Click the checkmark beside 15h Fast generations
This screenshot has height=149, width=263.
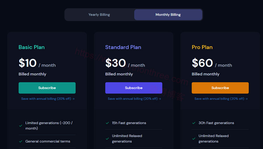pyautogui.click(x=107, y=123)
